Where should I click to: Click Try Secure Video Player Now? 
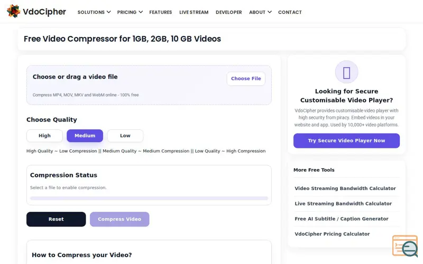click(x=346, y=140)
